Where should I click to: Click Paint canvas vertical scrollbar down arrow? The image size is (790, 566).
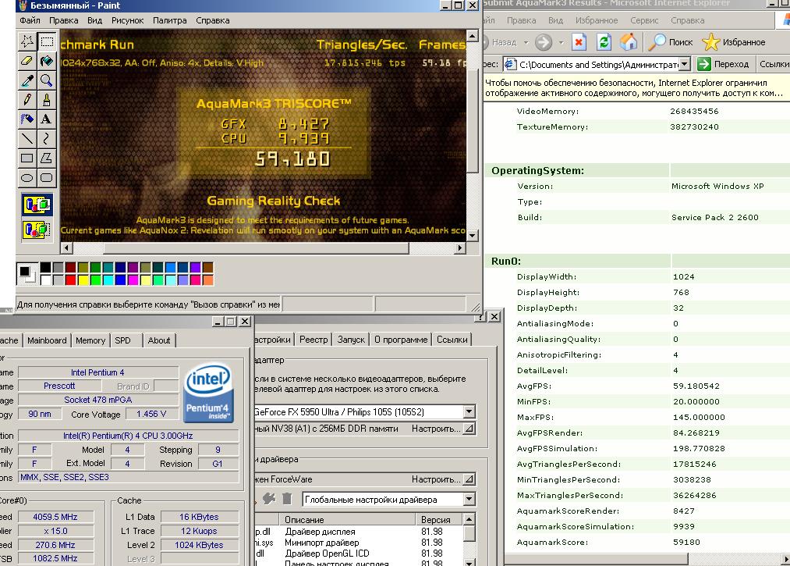[472, 236]
